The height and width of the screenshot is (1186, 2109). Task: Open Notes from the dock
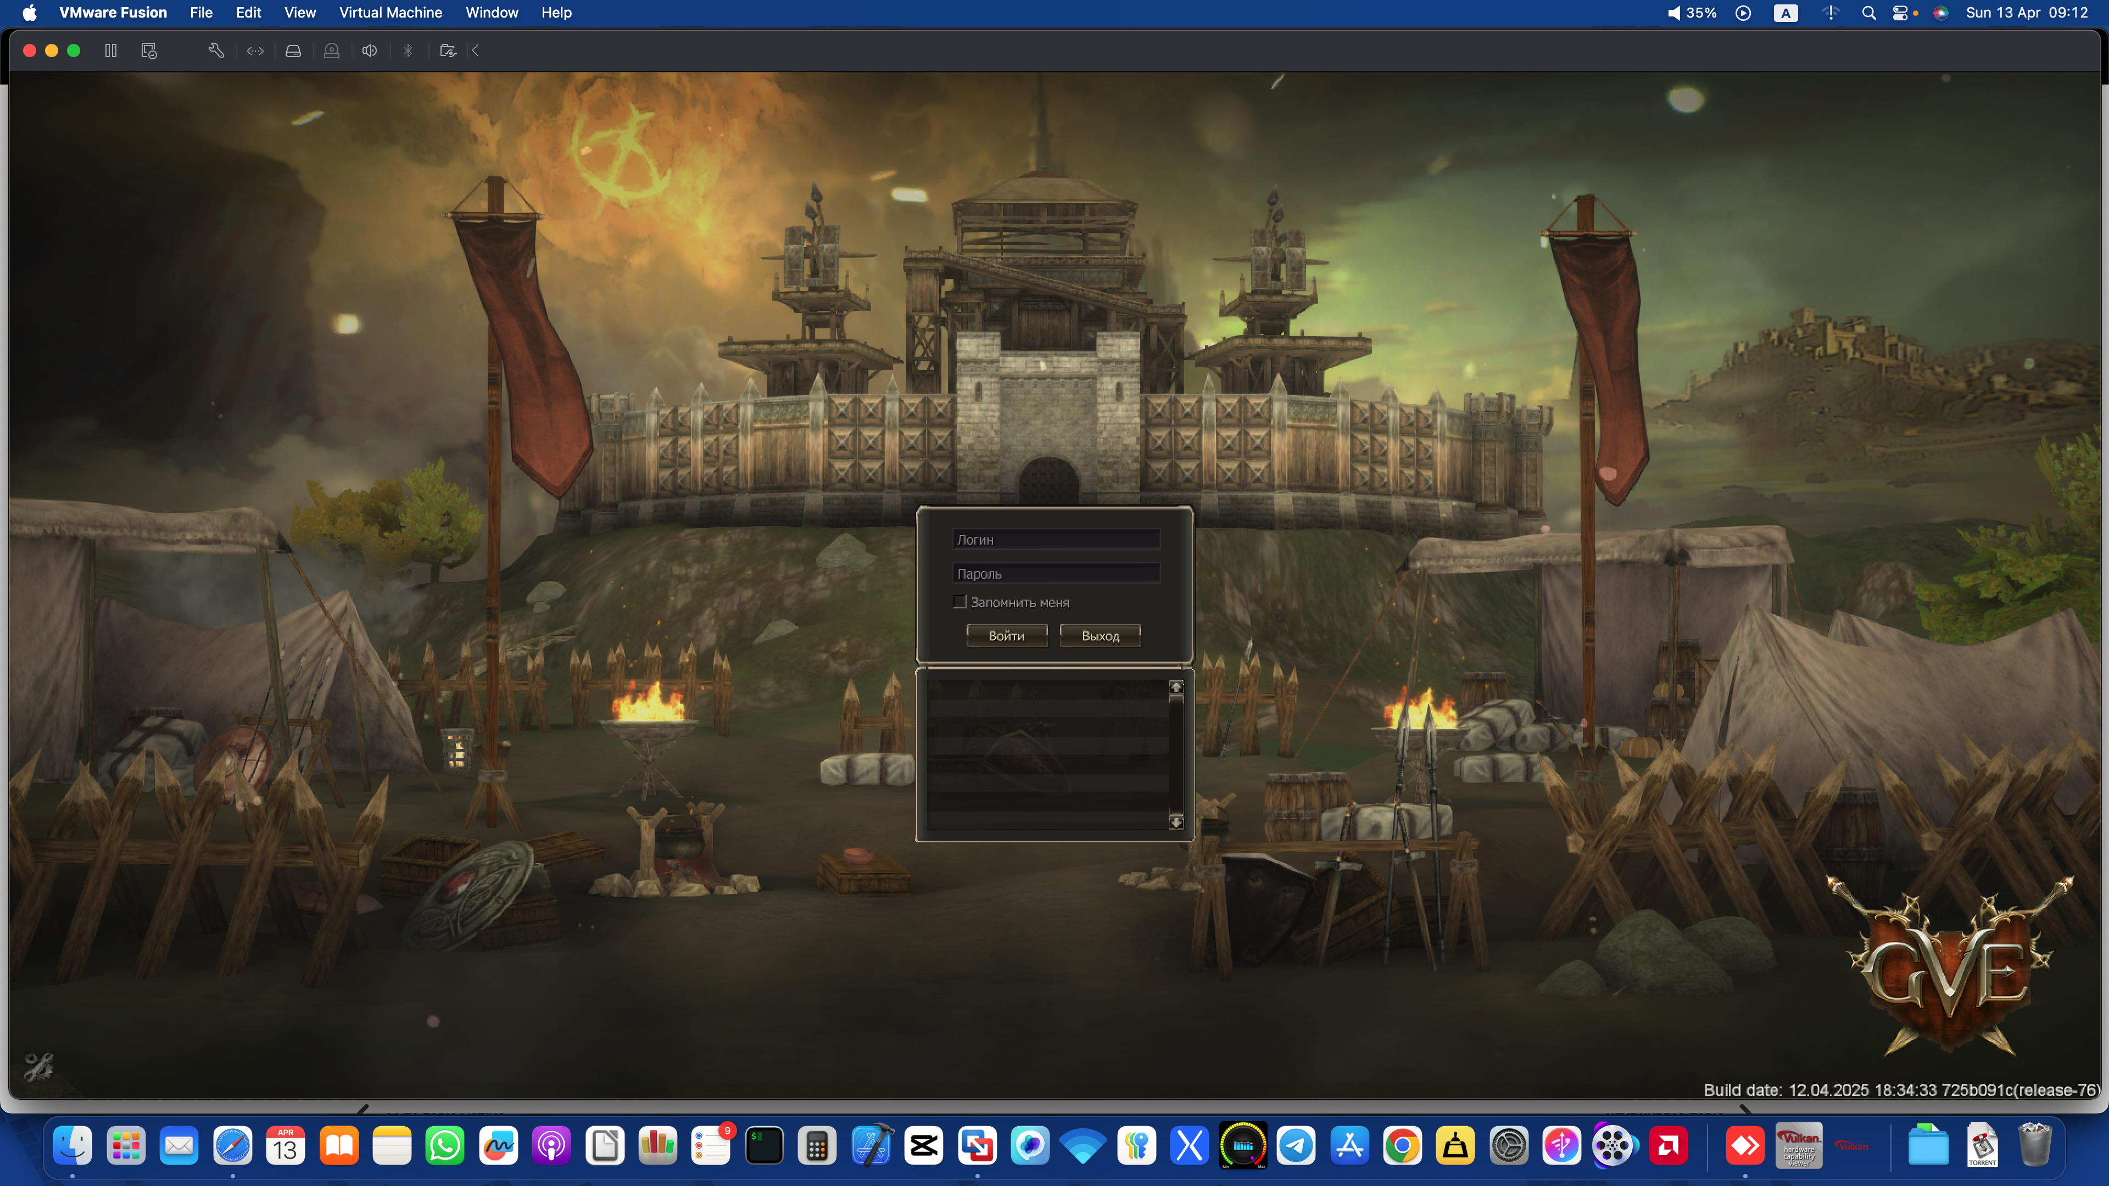(x=392, y=1145)
